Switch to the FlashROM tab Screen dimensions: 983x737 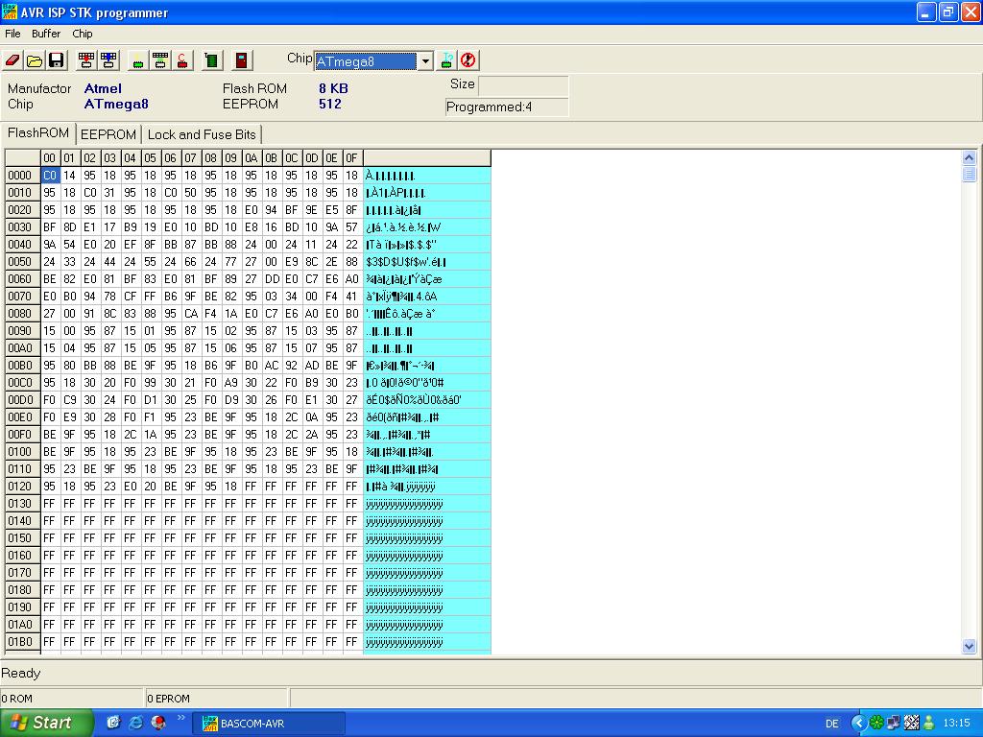point(38,132)
